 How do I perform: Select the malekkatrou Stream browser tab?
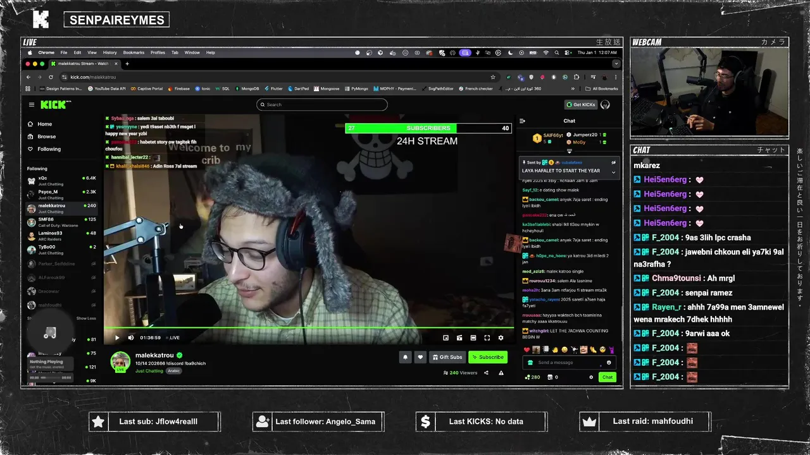click(84, 64)
